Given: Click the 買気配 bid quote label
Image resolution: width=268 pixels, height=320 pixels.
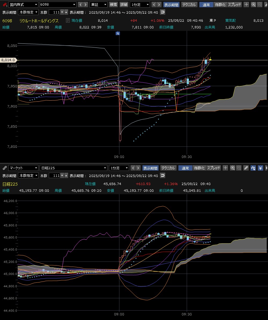Looking at the screenshot, I should 230,20.
